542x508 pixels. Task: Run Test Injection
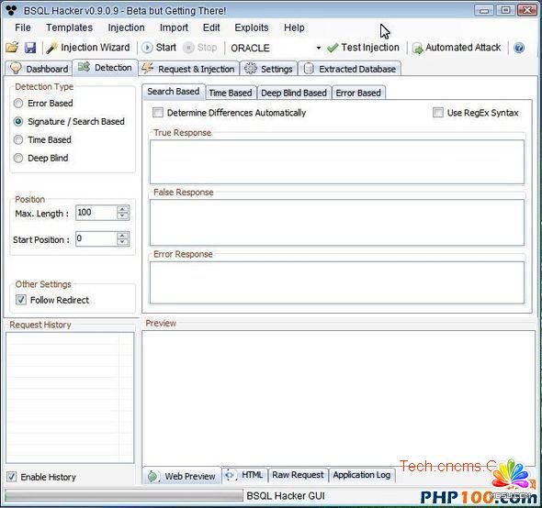(363, 48)
